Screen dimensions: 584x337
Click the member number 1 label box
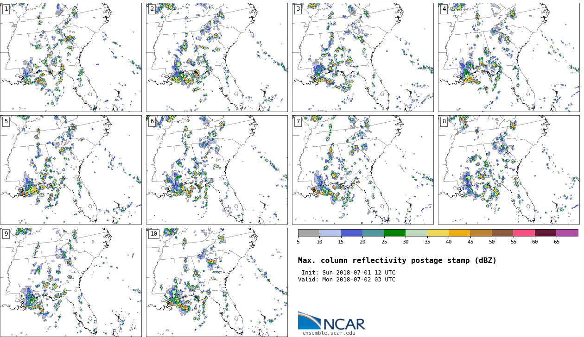pos(6,9)
